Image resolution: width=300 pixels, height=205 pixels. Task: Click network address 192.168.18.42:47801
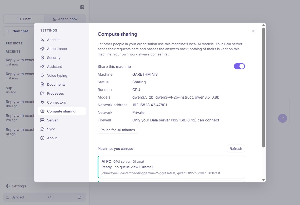click(x=150, y=105)
